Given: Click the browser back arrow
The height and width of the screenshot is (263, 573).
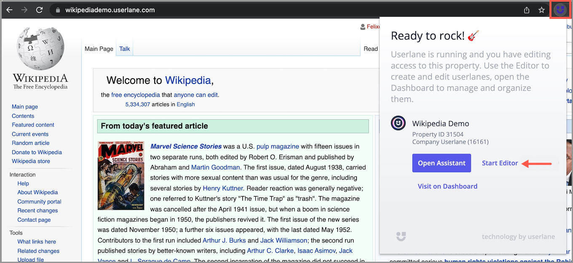Looking at the screenshot, I should coord(9,10).
